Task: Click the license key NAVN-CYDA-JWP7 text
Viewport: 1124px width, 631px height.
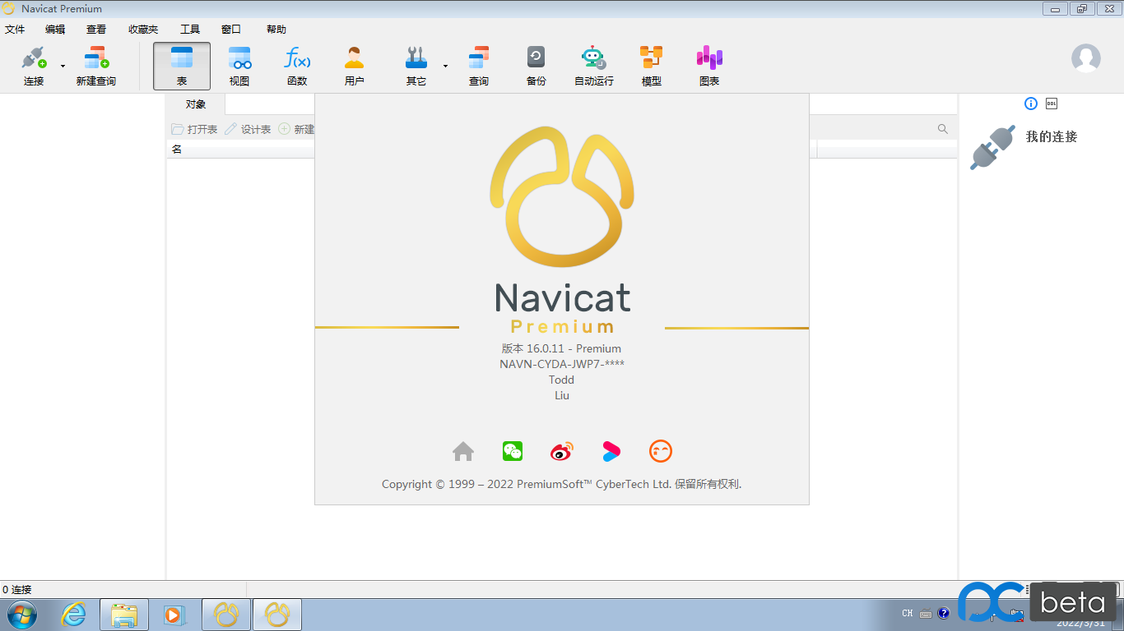Action: [562, 364]
